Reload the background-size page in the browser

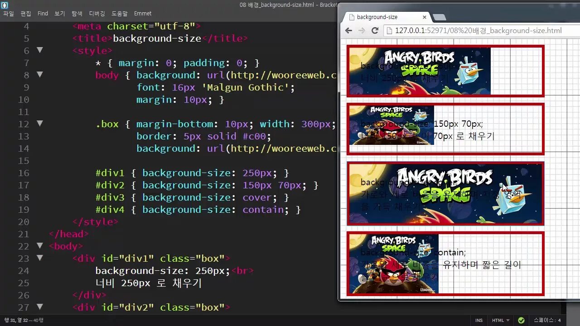375,31
